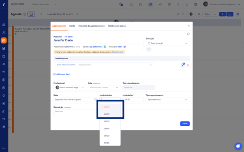Screen dimensions: 244x152
Task: Select 08:45 start time option
Action: [x=110, y=129]
